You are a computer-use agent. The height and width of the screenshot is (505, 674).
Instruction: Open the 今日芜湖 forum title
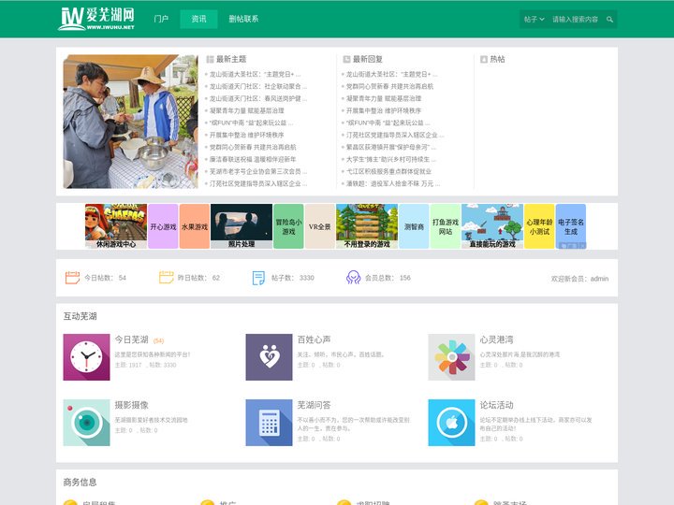click(x=132, y=339)
